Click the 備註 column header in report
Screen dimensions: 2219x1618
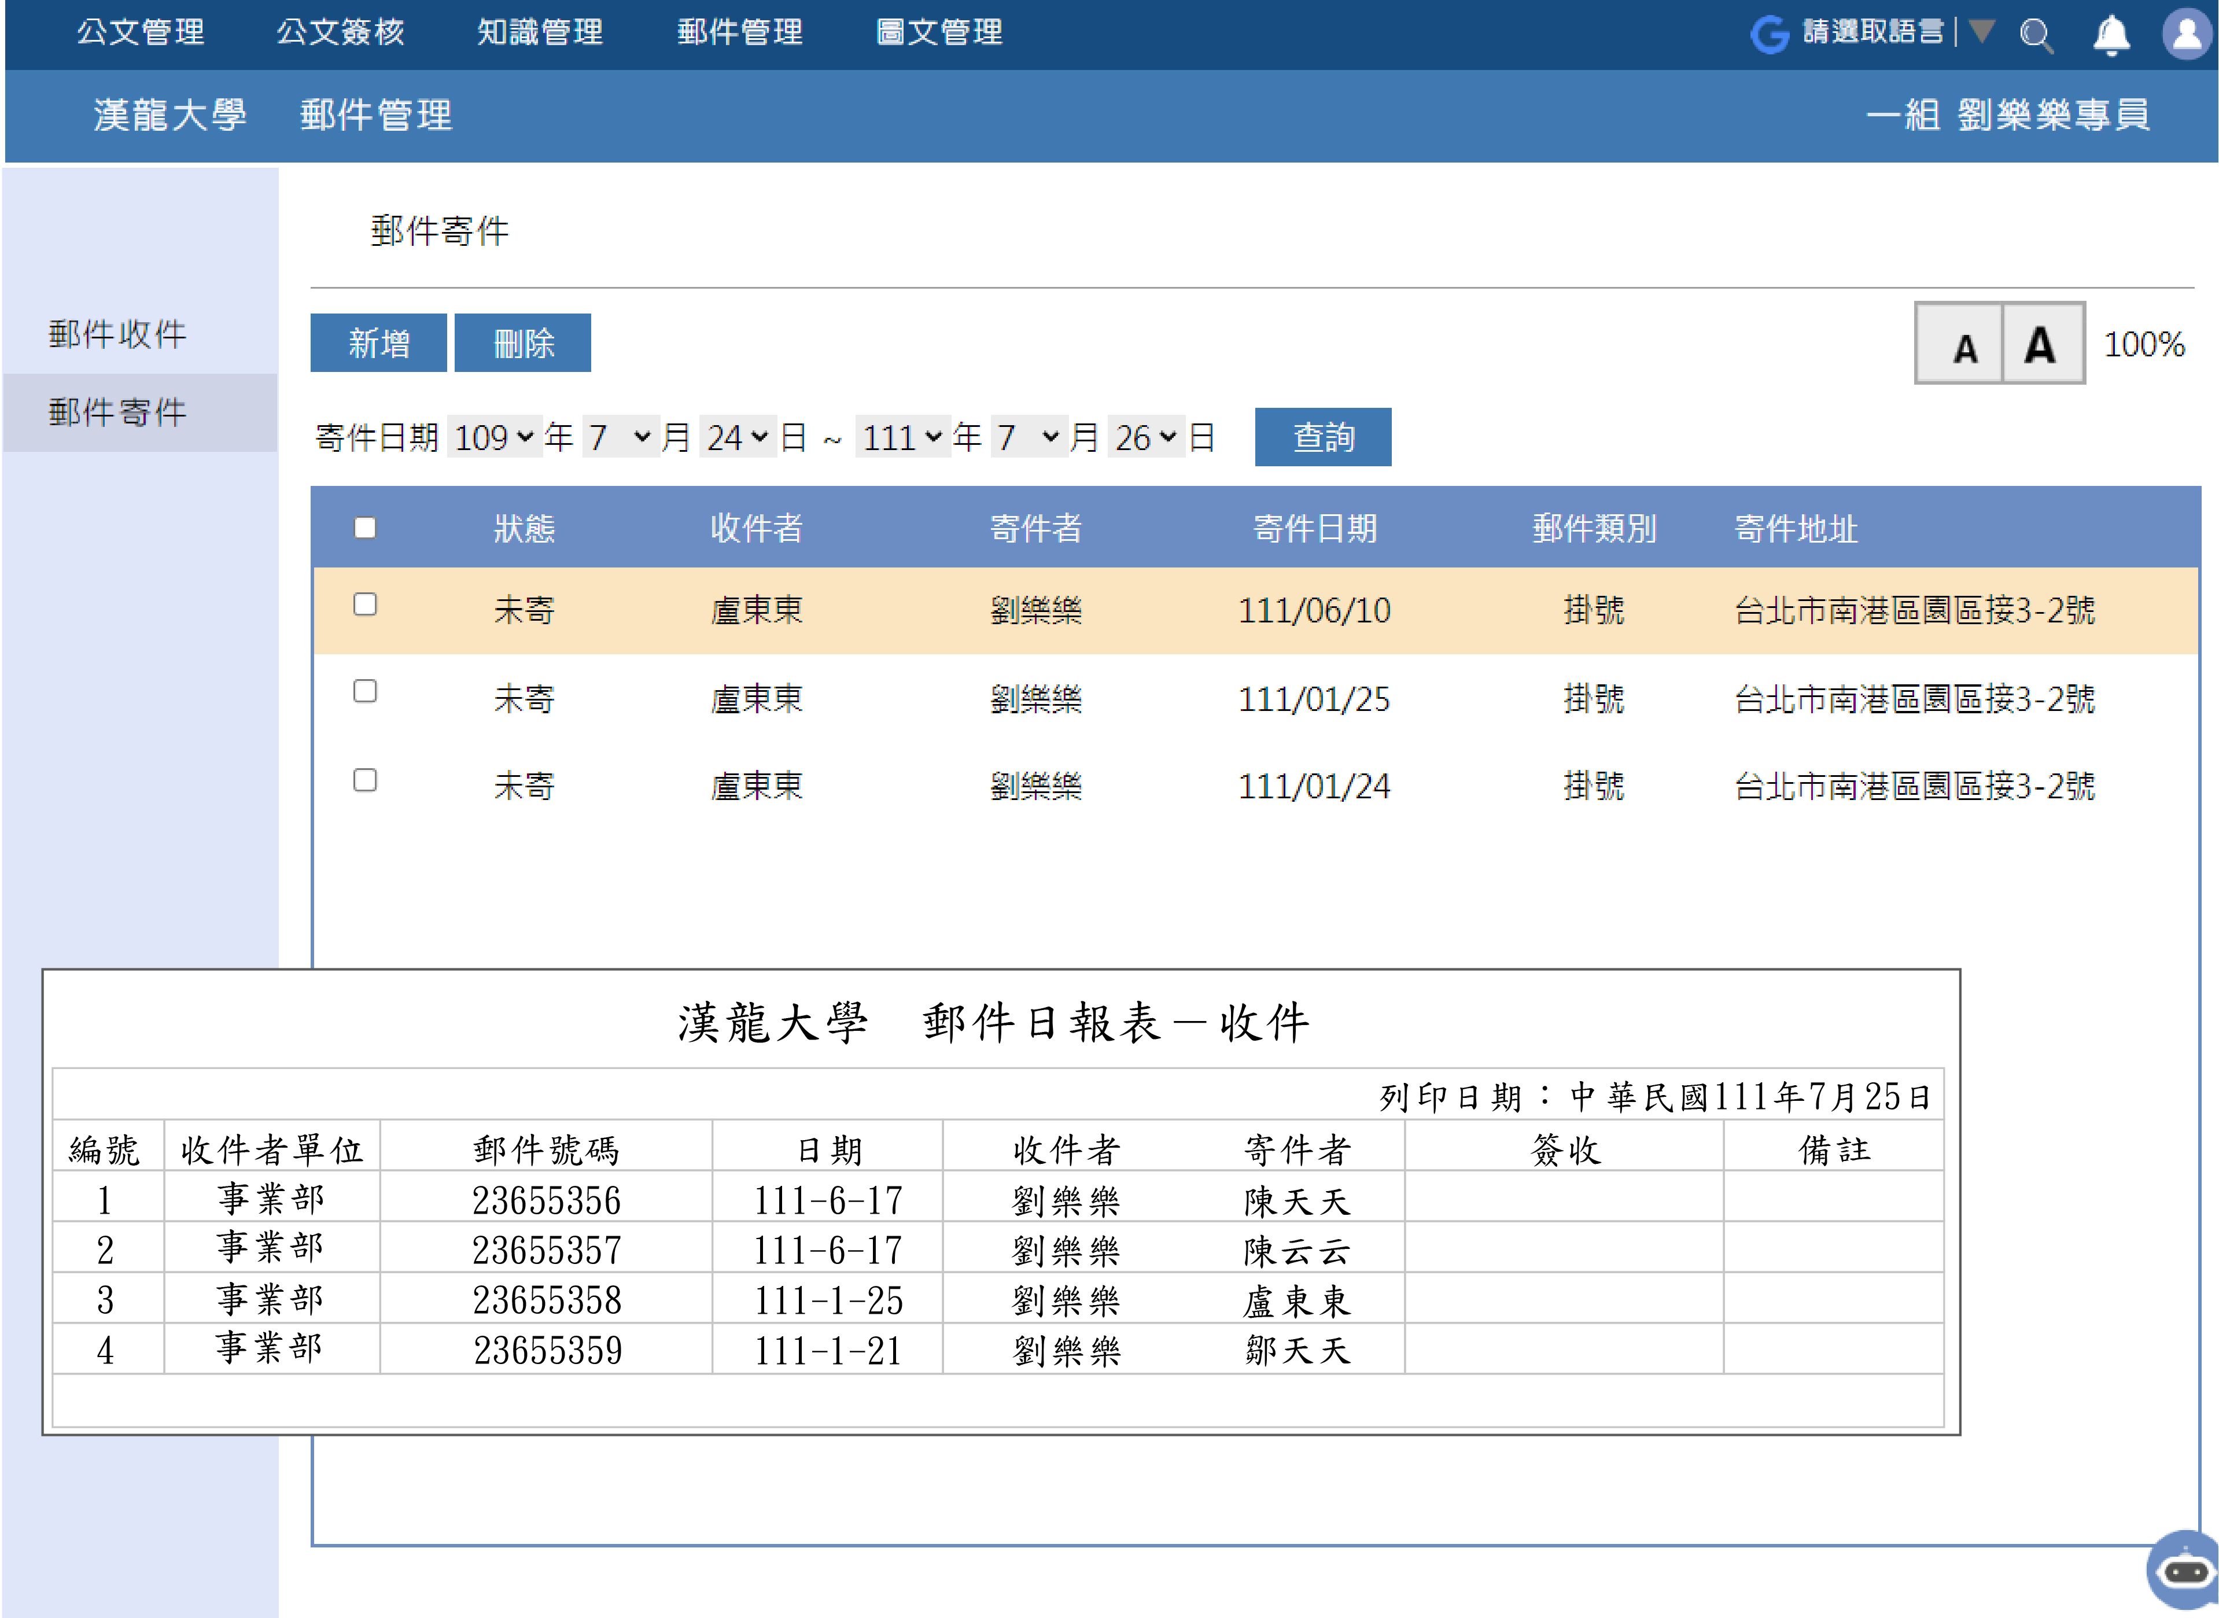point(1834,1150)
